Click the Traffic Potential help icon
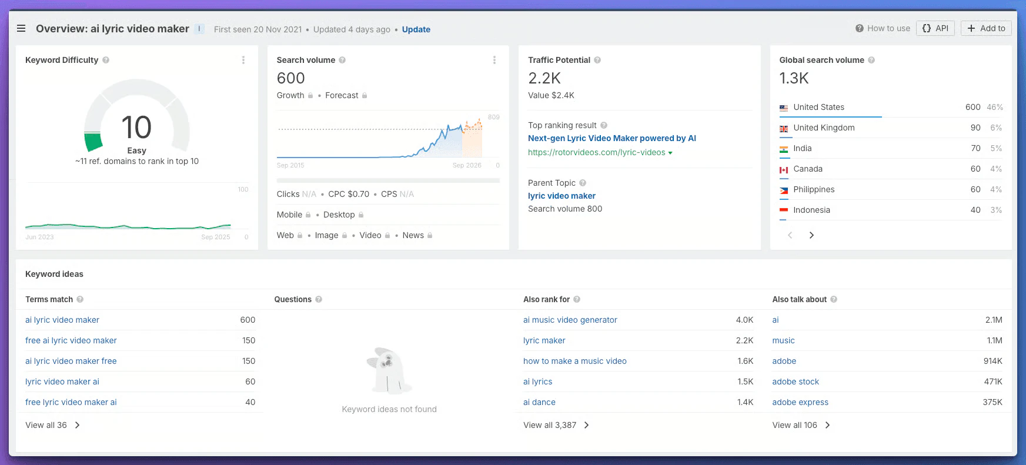Viewport: 1026px width, 465px height. click(x=597, y=60)
